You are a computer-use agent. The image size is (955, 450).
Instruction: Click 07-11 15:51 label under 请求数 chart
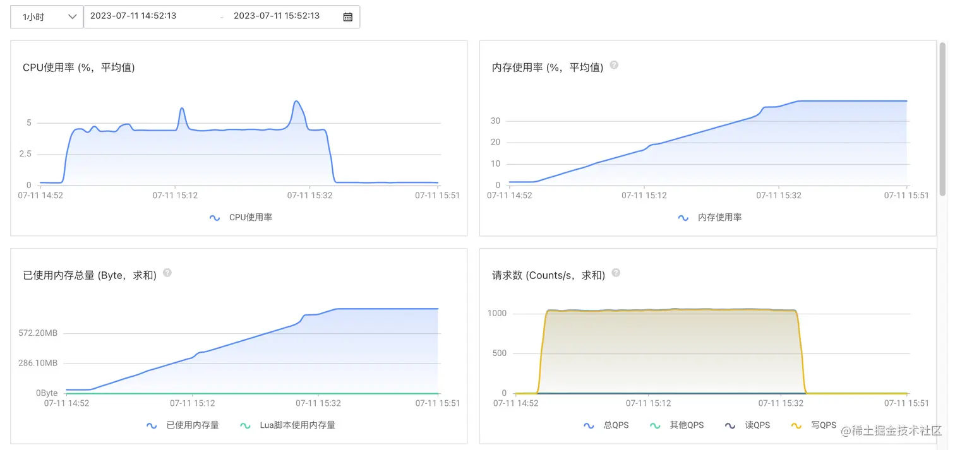pos(906,403)
